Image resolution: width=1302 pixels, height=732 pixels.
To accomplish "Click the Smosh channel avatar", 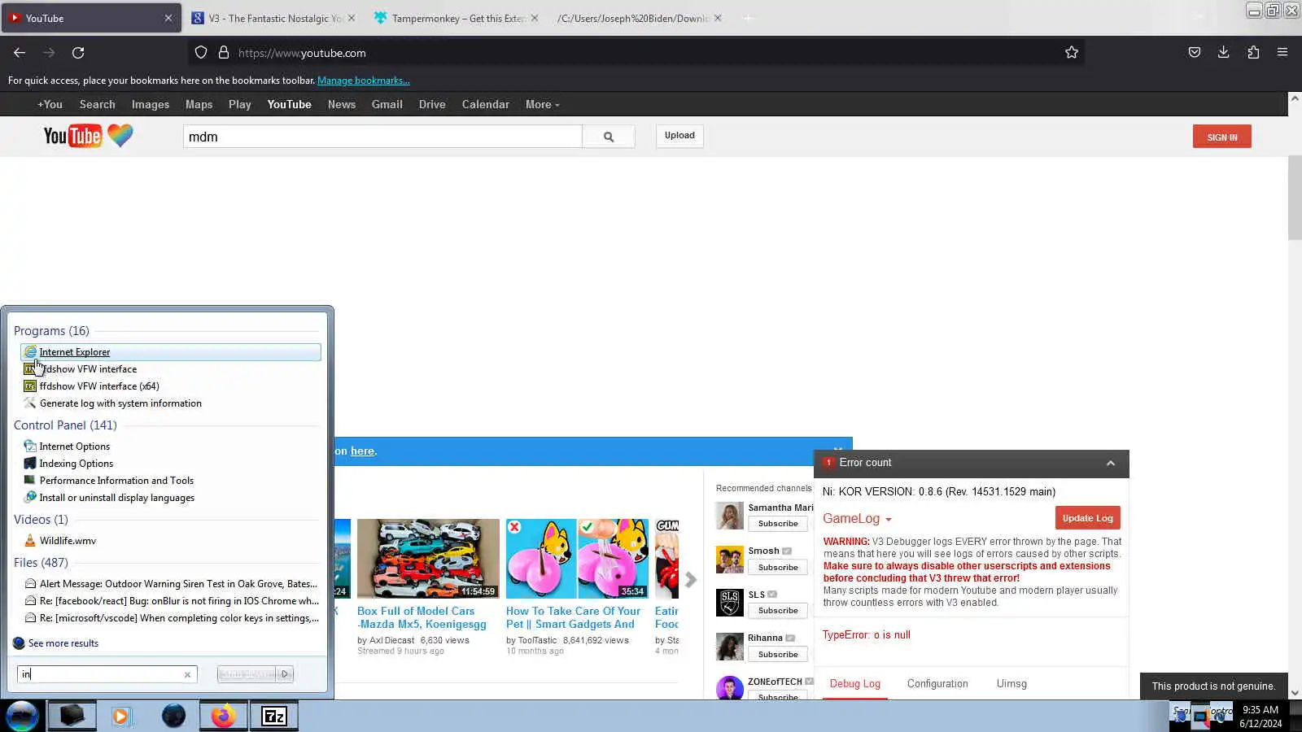I will point(729,560).
